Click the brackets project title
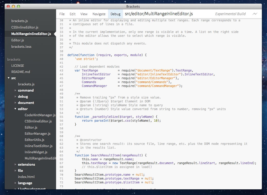The image size is (267, 195). (14, 59)
